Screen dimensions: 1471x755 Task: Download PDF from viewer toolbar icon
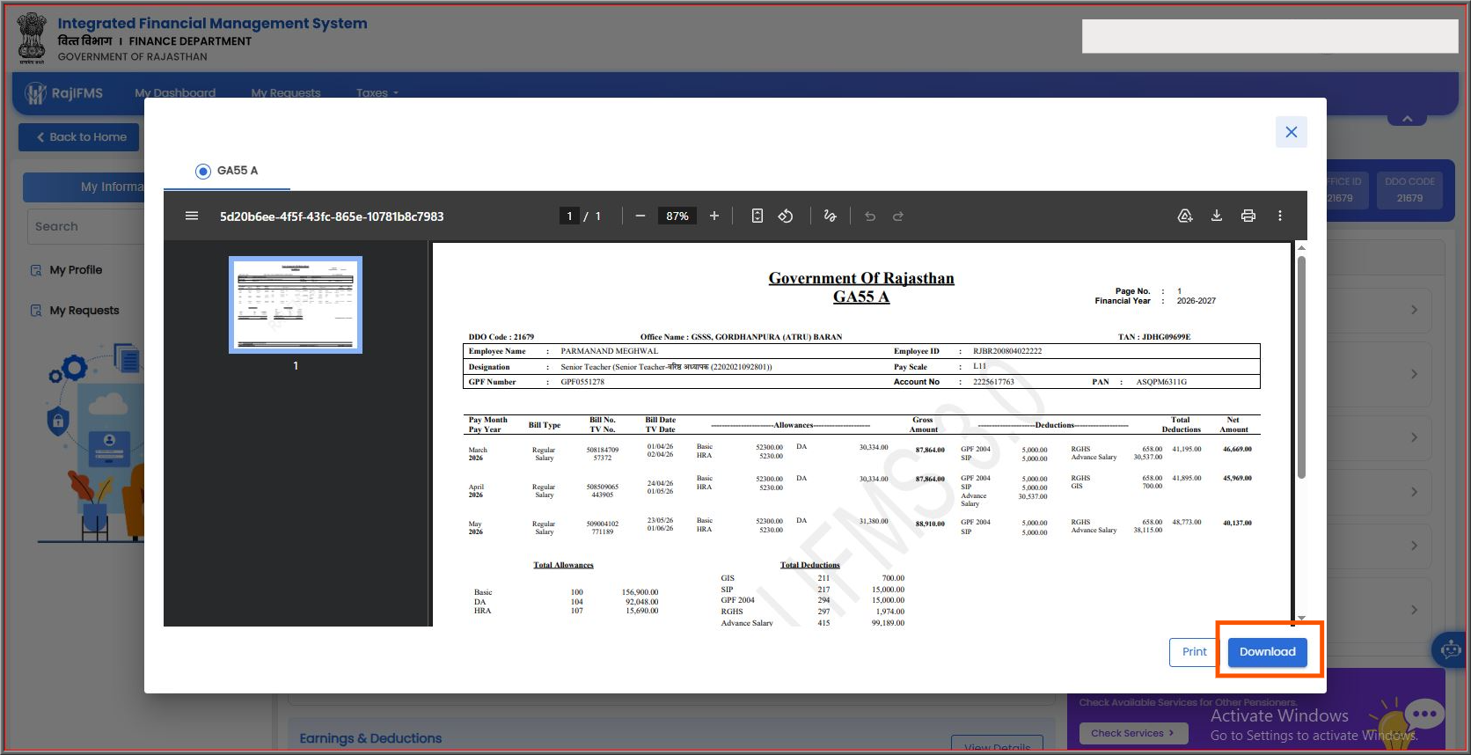click(x=1217, y=216)
